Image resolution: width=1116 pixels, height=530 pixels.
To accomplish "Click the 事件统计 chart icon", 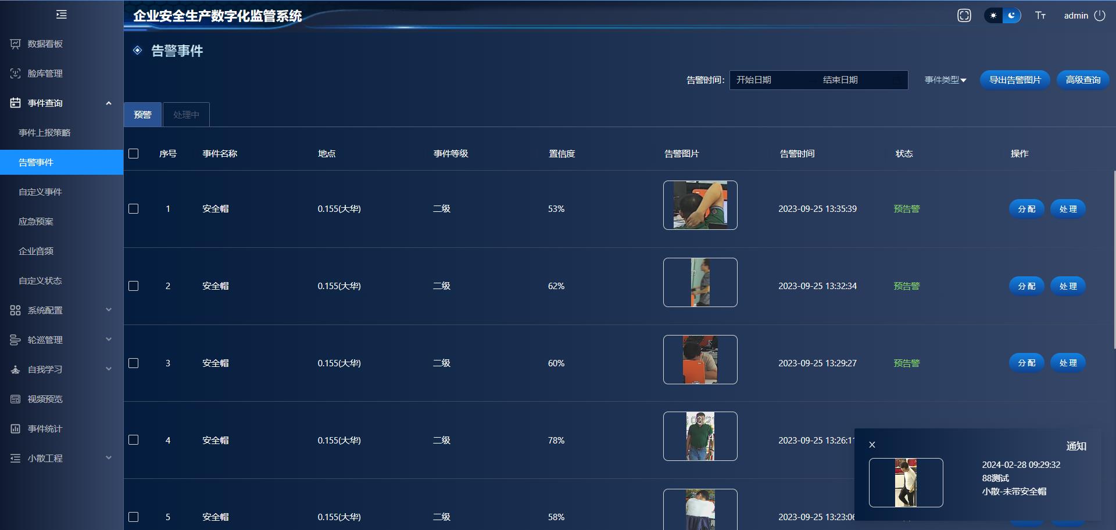I will pos(15,429).
